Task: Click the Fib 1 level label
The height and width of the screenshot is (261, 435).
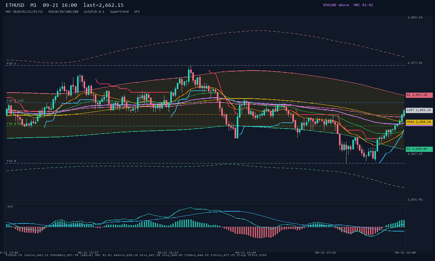Action: pos(11,63)
